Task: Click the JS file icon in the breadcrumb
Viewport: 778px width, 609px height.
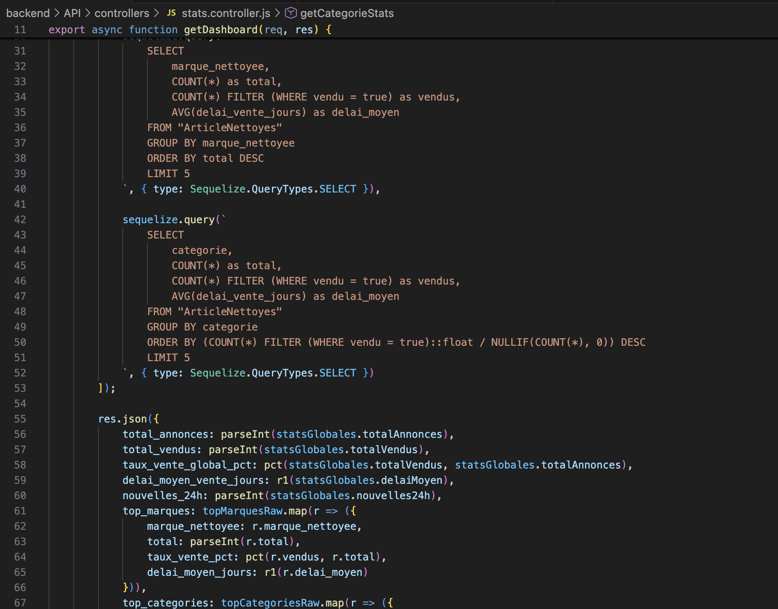Action: pos(171,13)
